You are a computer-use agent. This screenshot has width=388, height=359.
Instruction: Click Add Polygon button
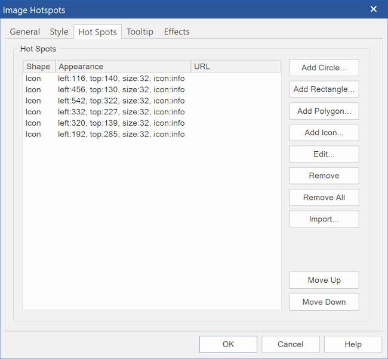click(x=324, y=111)
